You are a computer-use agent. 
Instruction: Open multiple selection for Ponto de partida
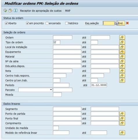click(x=122, y=114)
